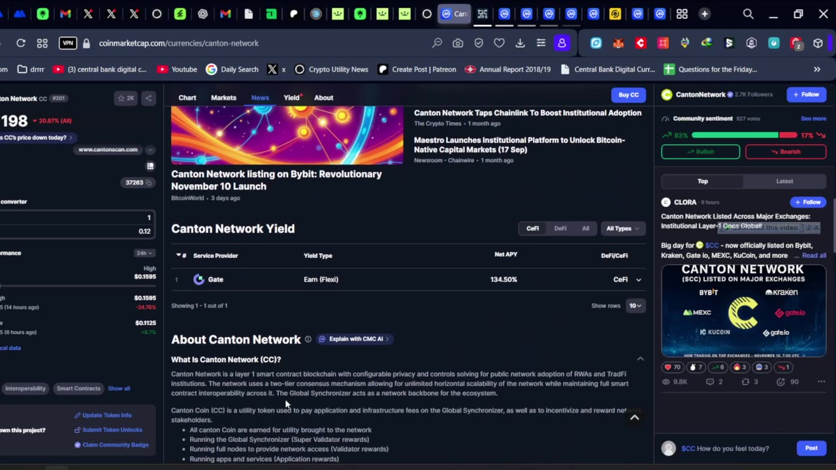Click Post button in comment box
The image size is (836, 470).
pyautogui.click(x=811, y=448)
